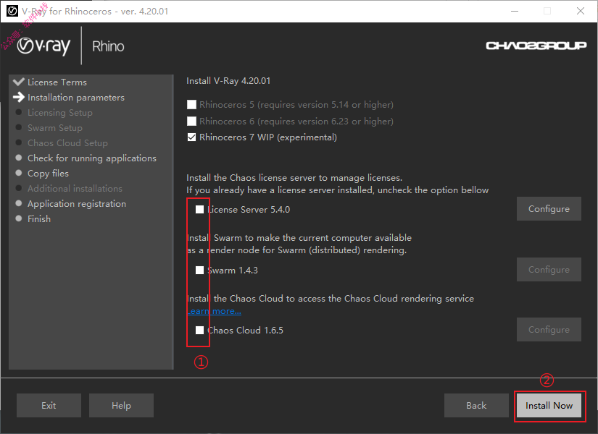
Task: Select Chaos Cloud Setup step
Action: click(x=67, y=143)
